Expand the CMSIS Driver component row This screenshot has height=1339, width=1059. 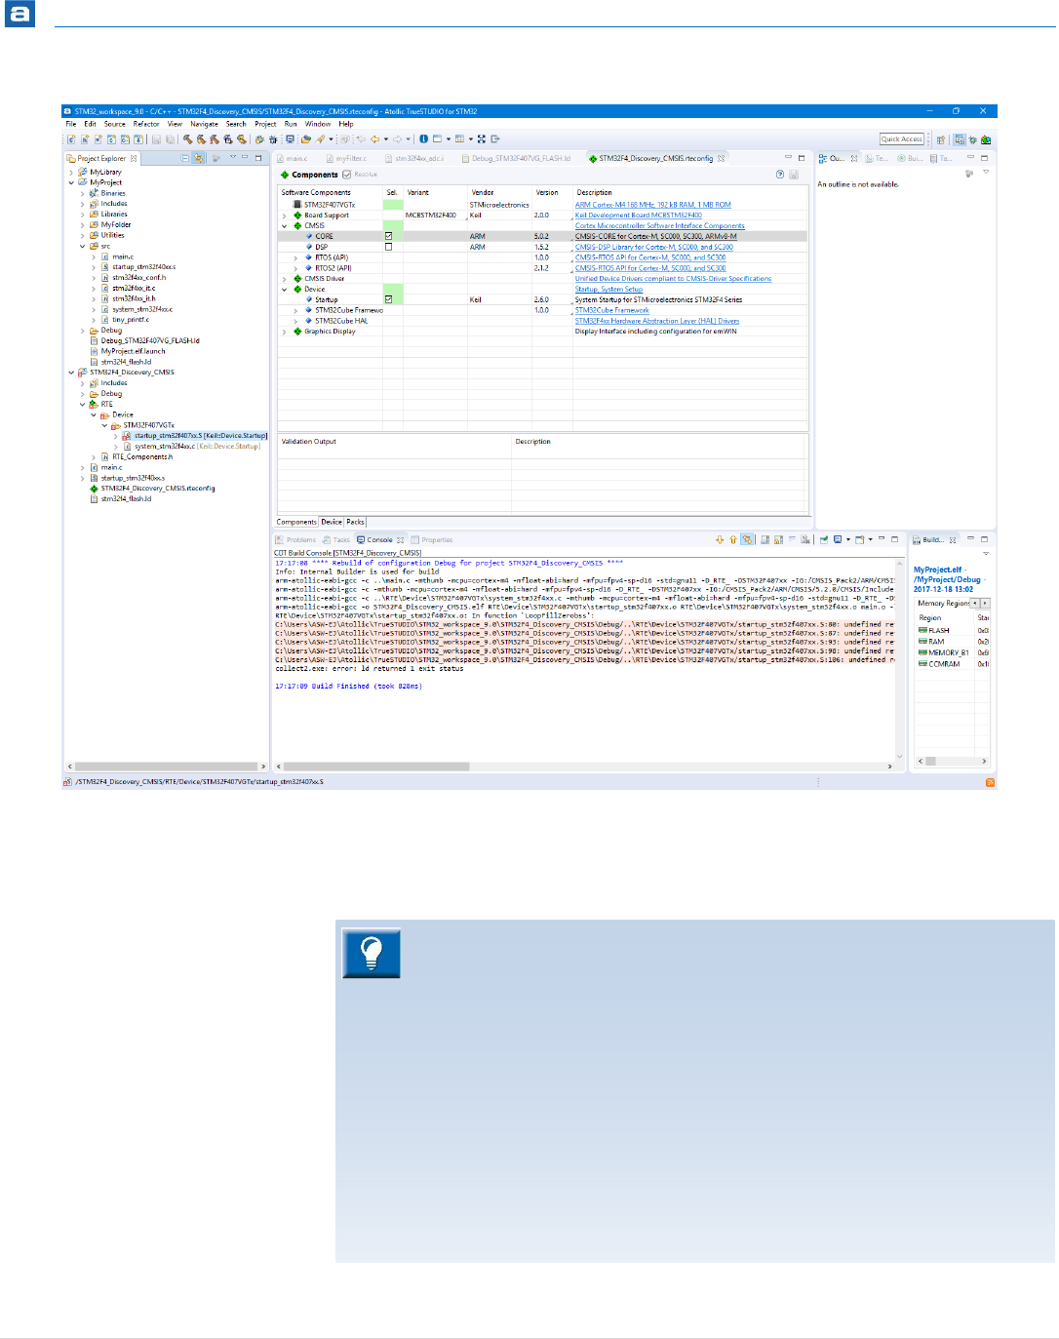[x=285, y=279]
